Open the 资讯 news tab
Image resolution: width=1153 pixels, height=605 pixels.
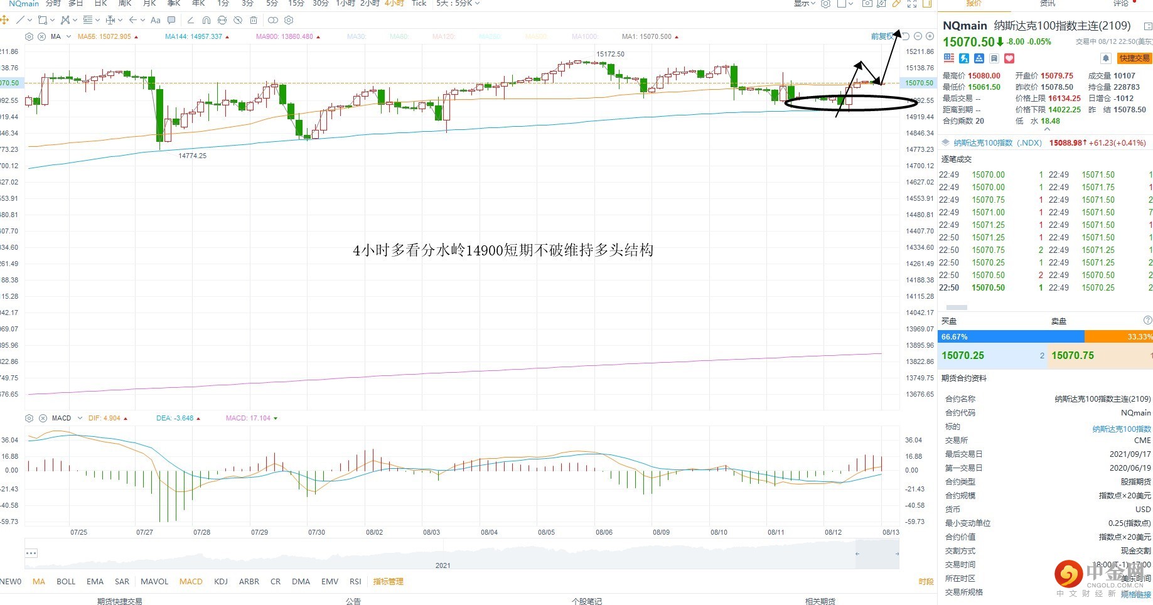point(1048,4)
